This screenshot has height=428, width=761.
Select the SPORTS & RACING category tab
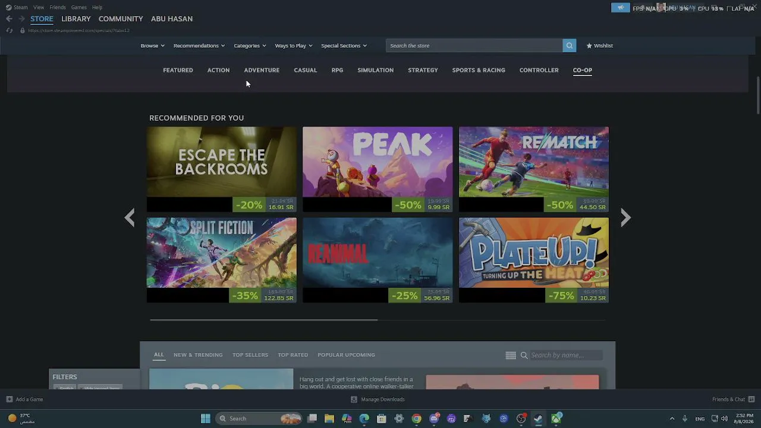click(x=479, y=70)
